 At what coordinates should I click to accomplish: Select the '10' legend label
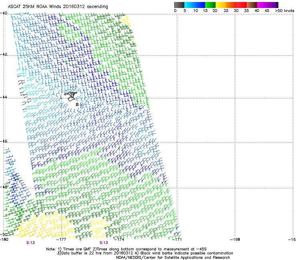coord(196,11)
